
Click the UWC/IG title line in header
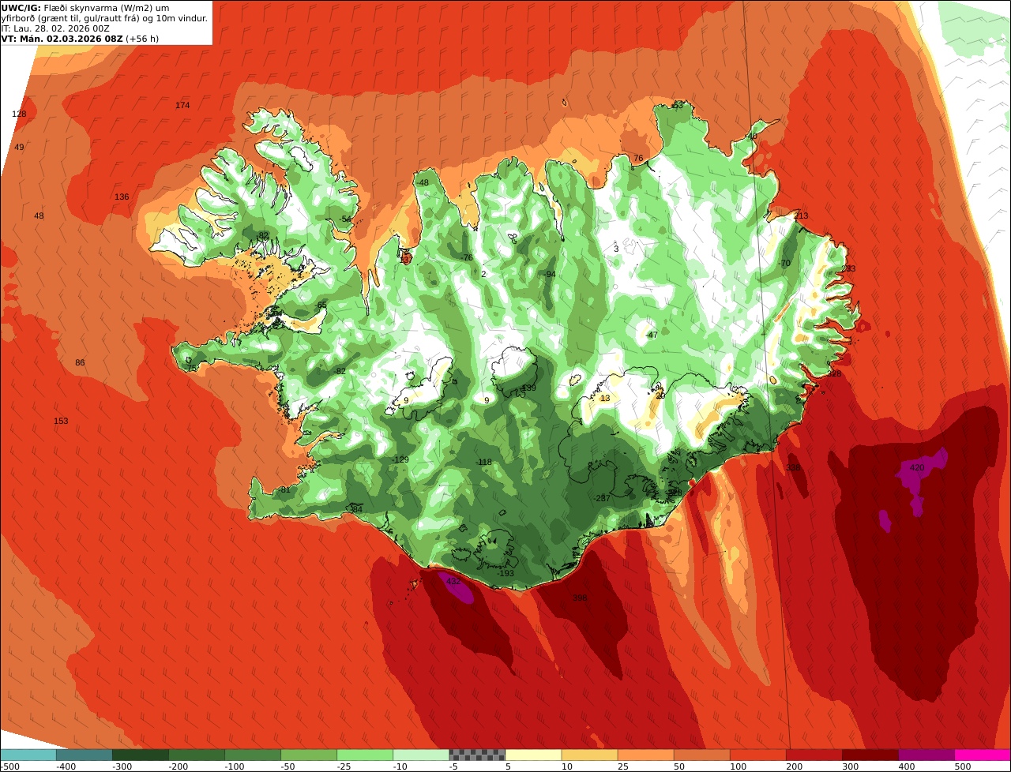pos(86,8)
